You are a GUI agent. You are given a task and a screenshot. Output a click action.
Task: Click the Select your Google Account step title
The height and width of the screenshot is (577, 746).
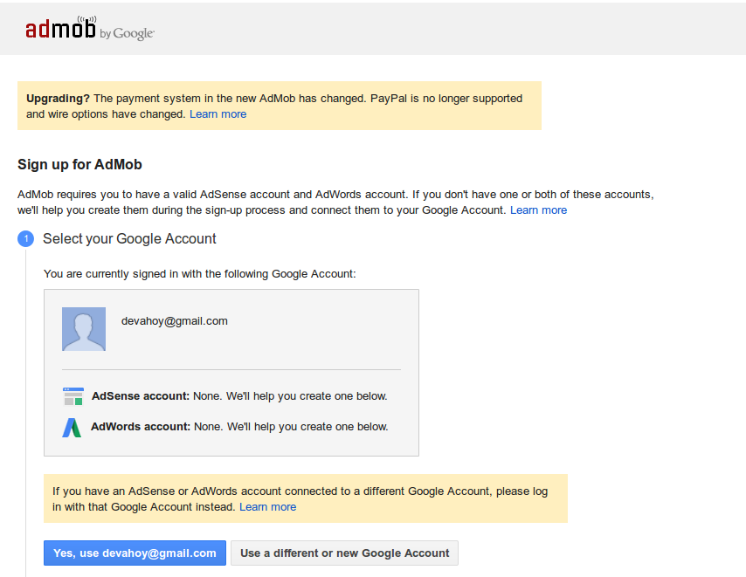point(129,238)
